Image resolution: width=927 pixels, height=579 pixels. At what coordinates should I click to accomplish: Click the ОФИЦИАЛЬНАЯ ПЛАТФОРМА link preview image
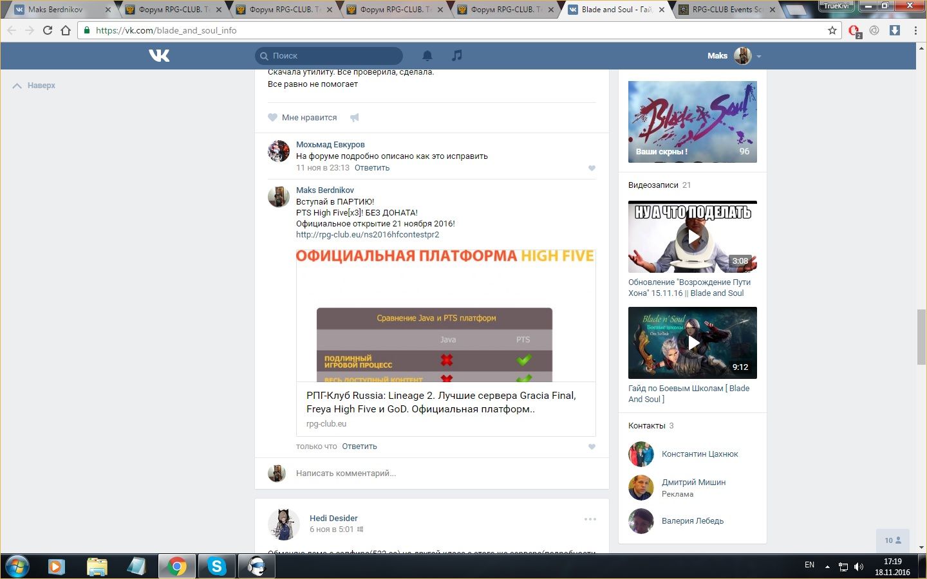[445, 316]
